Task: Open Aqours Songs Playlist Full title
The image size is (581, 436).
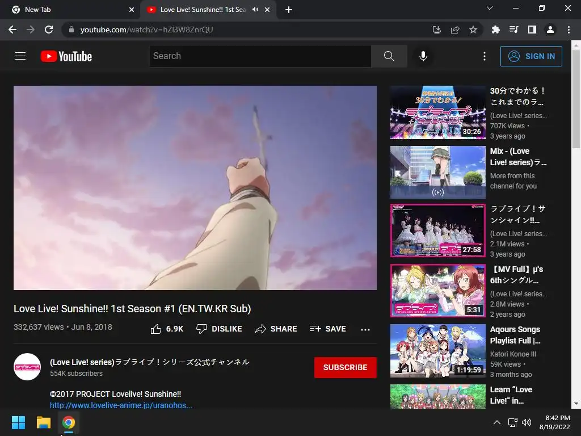Action: pyautogui.click(x=515, y=335)
